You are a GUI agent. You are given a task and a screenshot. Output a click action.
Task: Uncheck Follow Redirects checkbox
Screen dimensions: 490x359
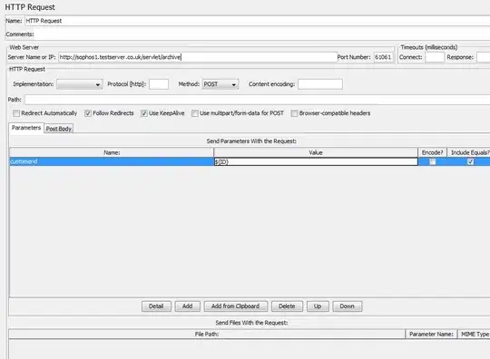pyautogui.click(x=88, y=113)
